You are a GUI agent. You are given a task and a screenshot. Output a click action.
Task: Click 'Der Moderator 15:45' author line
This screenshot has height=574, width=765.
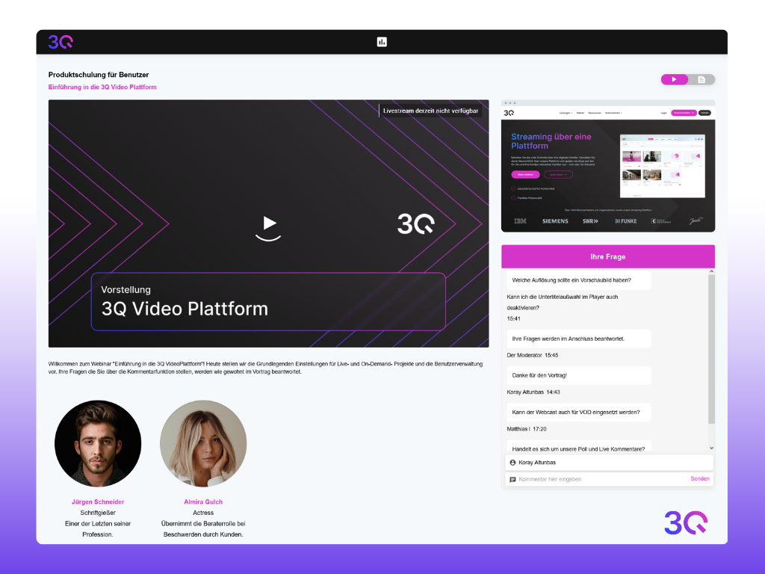tap(532, 355)
